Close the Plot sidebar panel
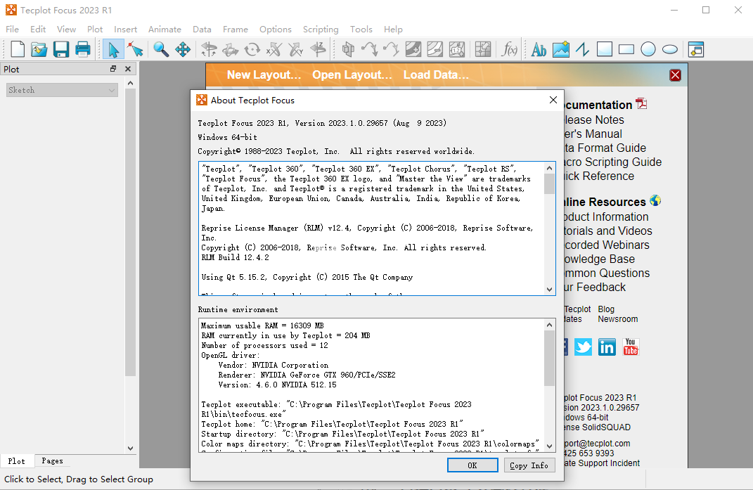Viewport: 753px width, 490px height. click(x=128, y=69)
